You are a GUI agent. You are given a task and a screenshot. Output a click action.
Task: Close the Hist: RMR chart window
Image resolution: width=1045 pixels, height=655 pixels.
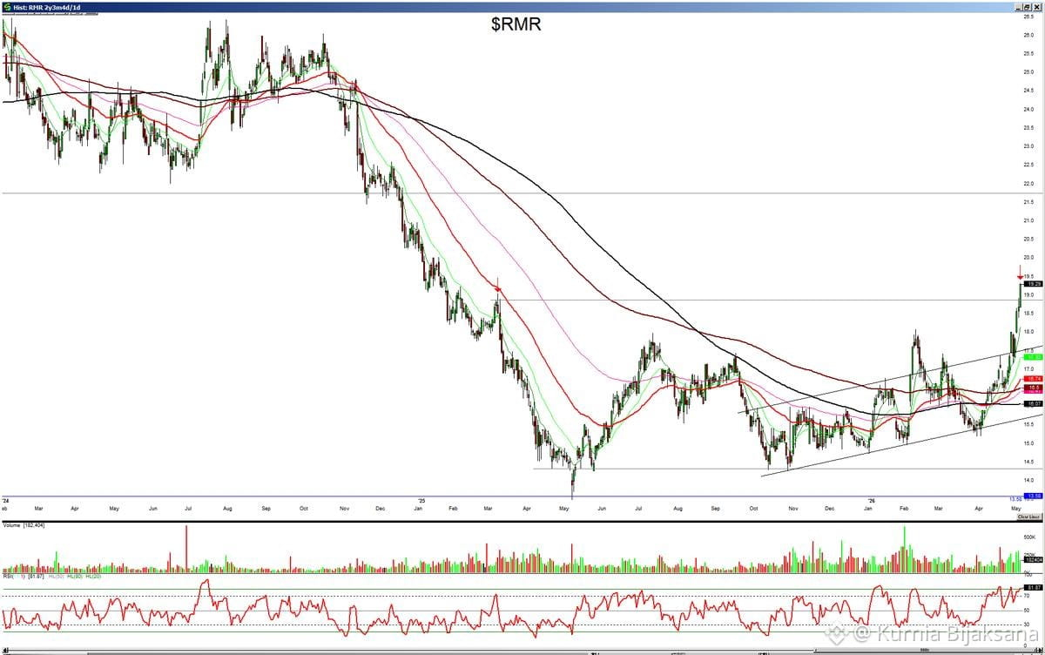1036,7
